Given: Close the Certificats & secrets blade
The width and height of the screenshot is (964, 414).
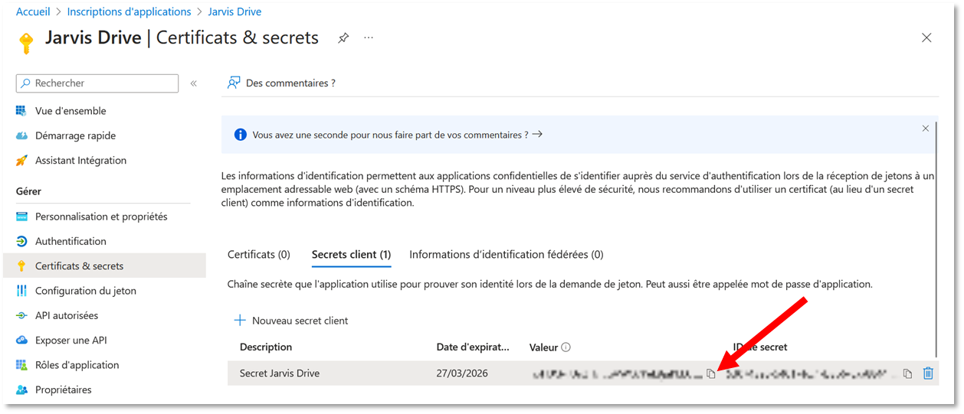Looking at the screenshot, I should (x=926, y=38).
